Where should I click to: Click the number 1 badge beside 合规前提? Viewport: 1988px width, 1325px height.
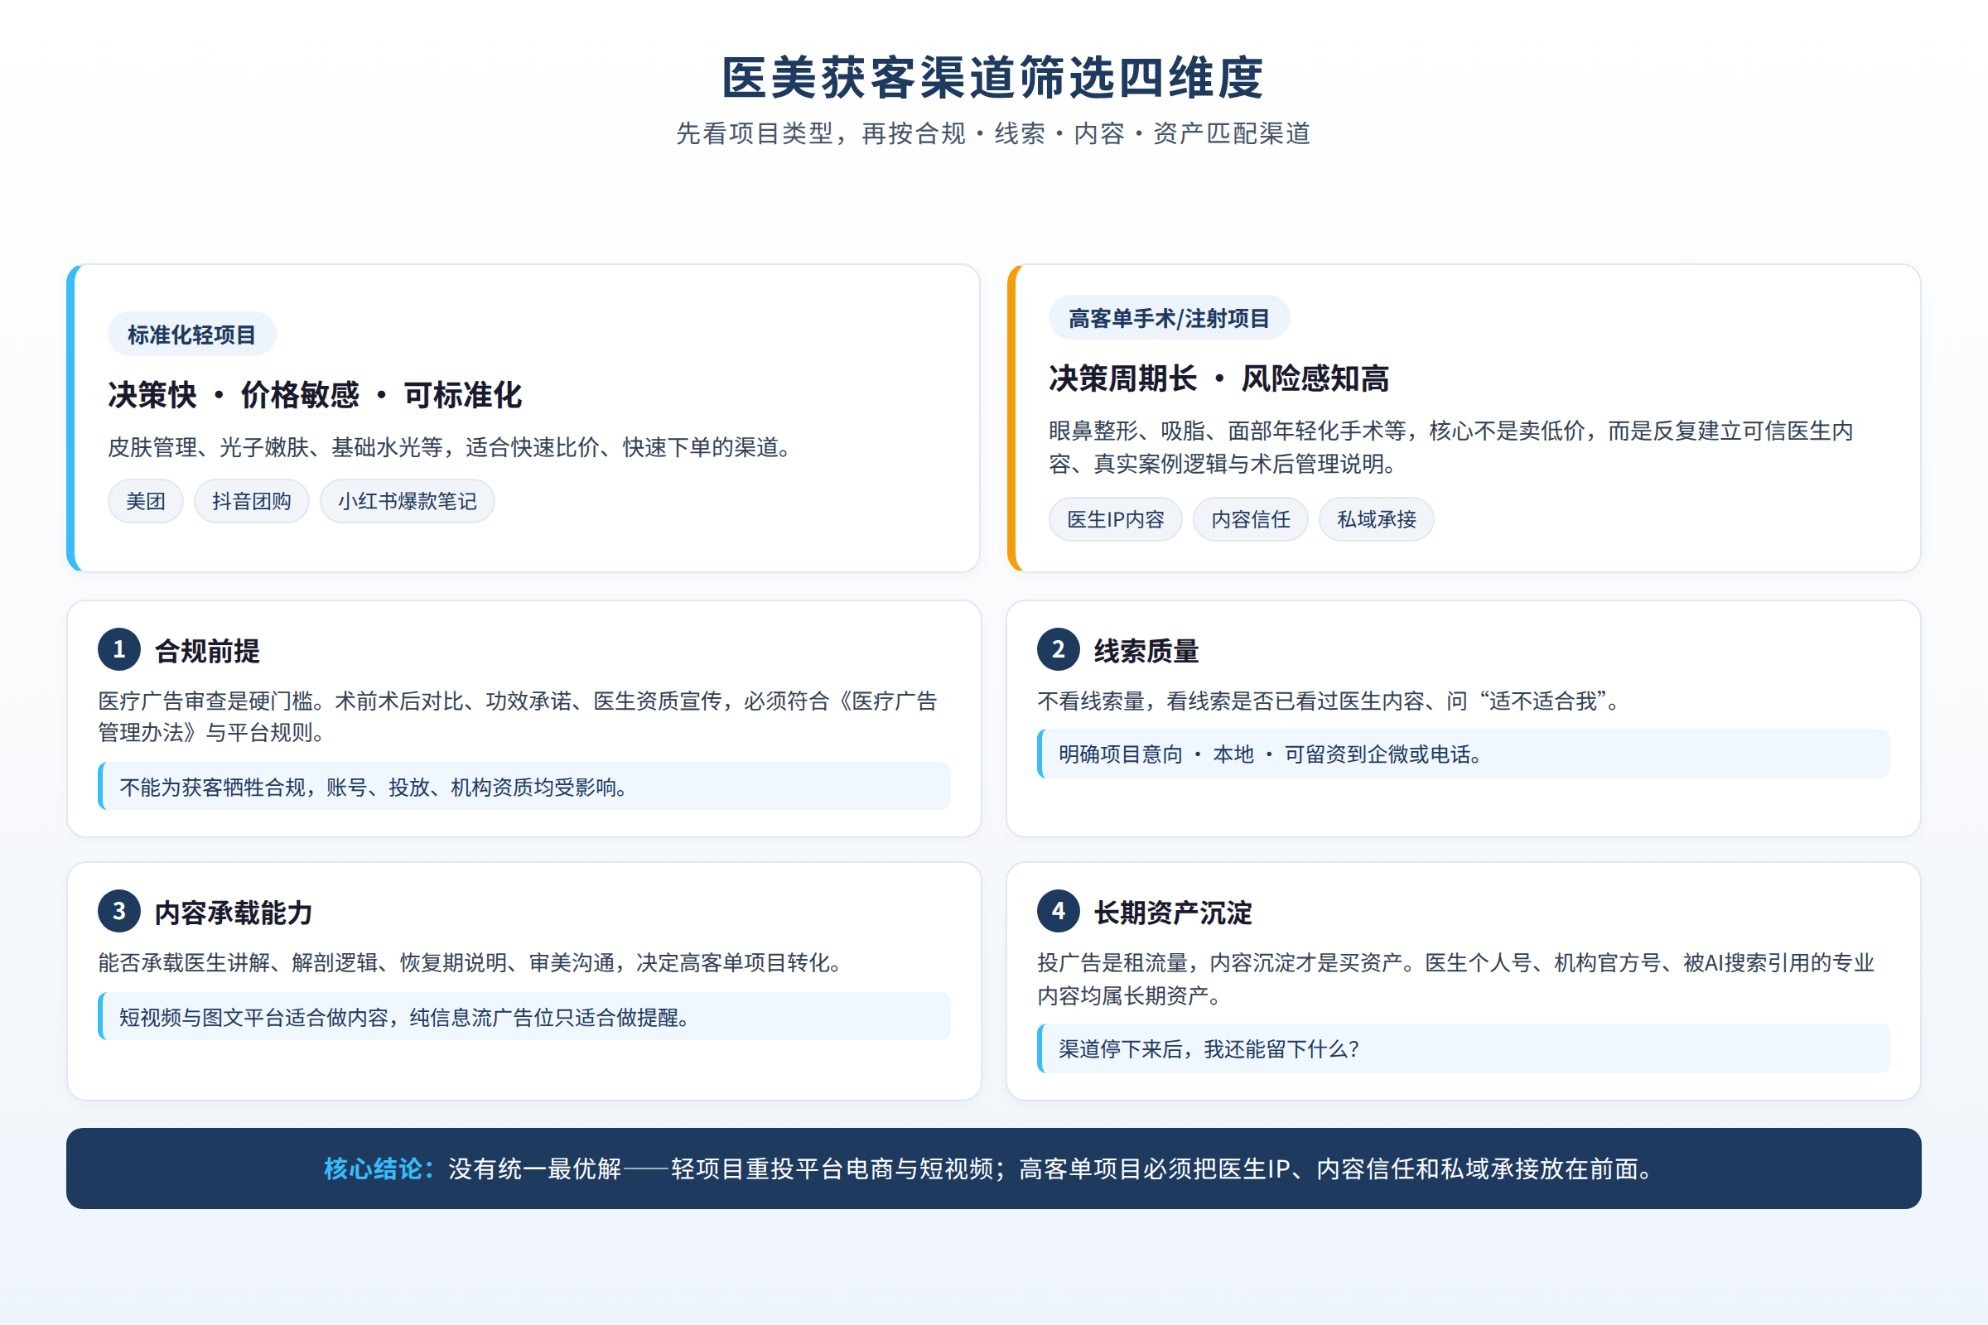point(119,649)
